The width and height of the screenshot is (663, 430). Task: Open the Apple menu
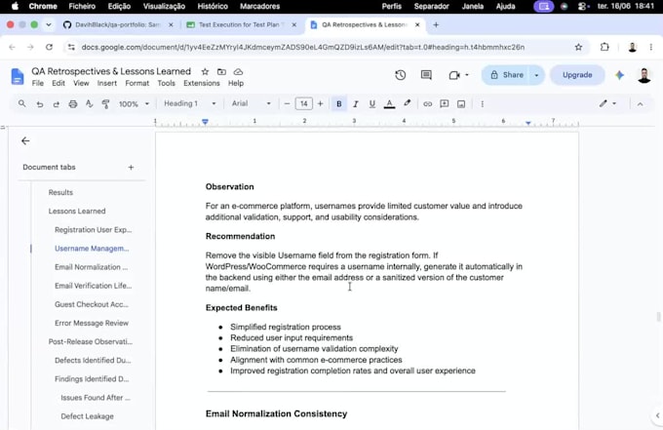click(x=15, y=7)
